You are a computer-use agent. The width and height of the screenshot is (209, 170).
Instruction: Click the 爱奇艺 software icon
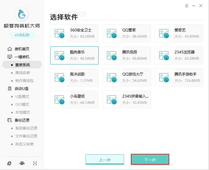[x=164, y=33]
